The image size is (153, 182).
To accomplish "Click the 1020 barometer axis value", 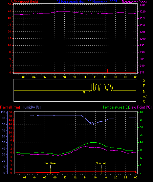I will pos(142,11).
